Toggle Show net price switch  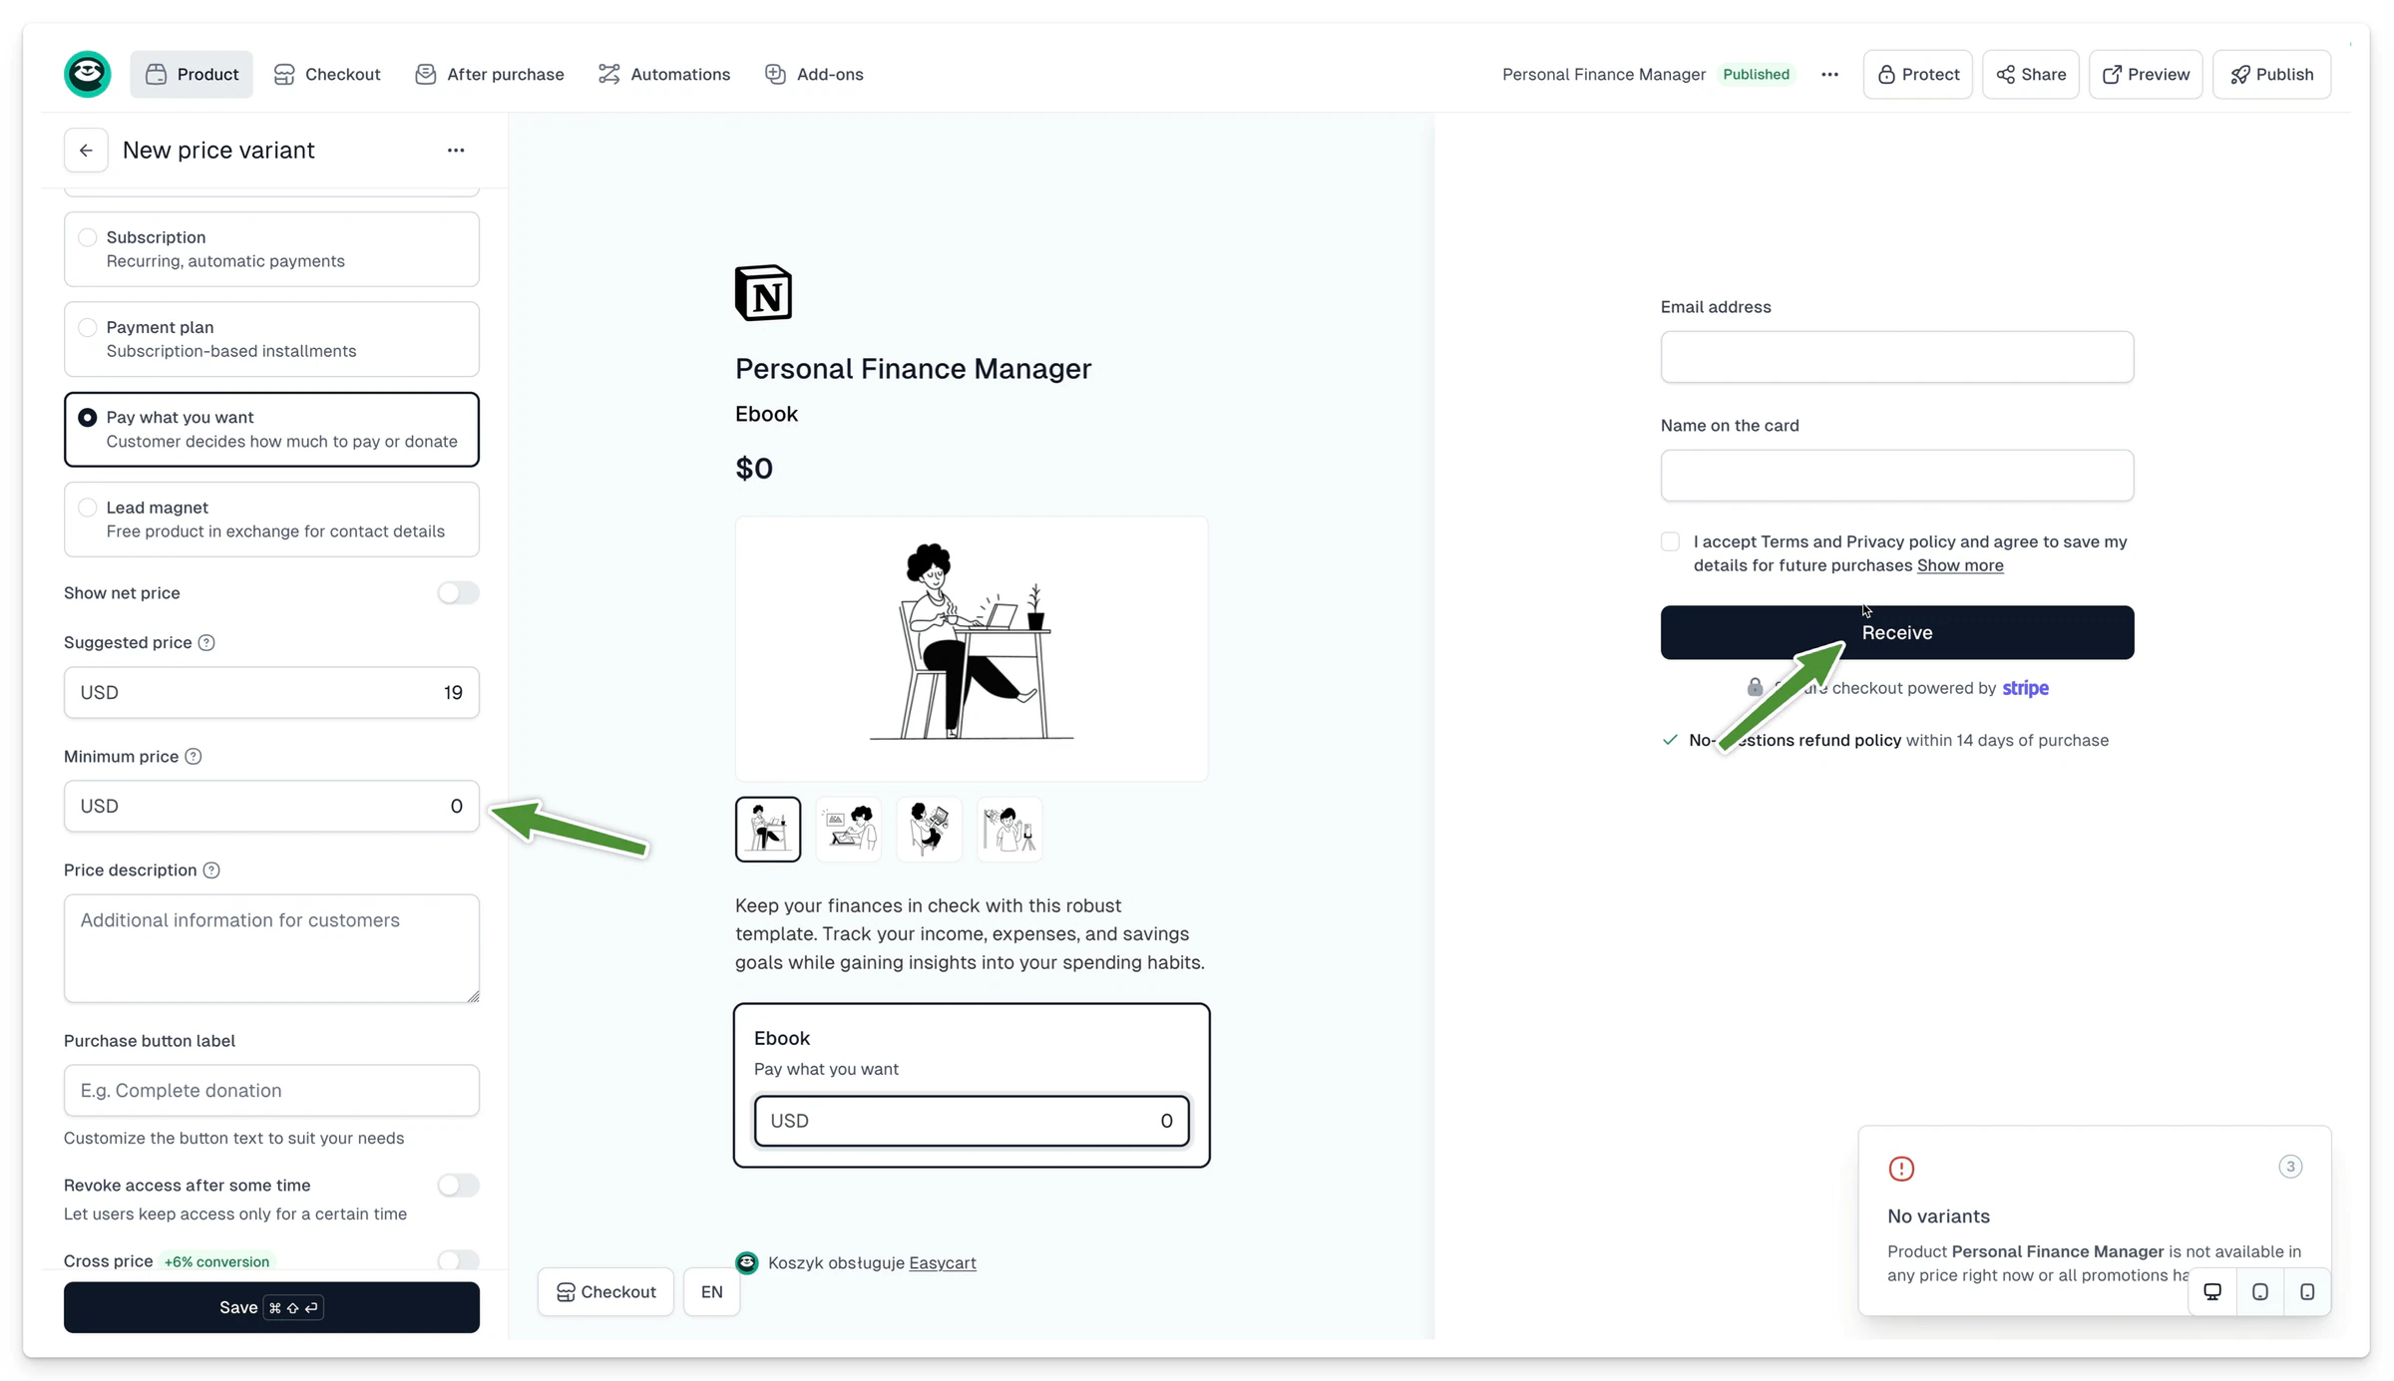(458, 593)
